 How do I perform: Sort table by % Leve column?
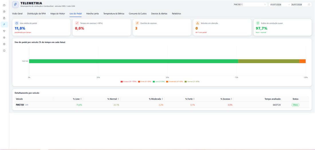pos(81,99)
